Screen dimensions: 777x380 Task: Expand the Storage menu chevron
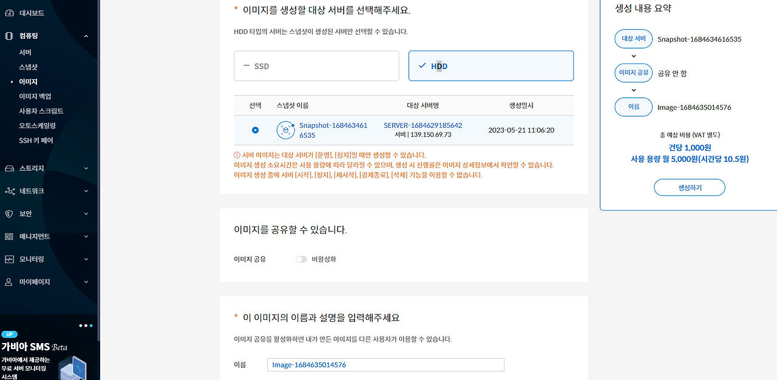[x=86, y=168]
